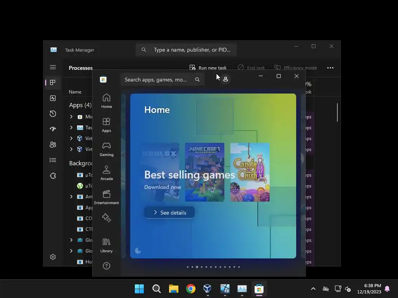
Task: Open Task Manager App history icon
Action: [x=53, y=114]
